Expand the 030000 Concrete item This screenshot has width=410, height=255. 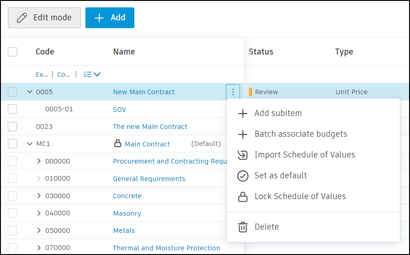coord(39,196)
